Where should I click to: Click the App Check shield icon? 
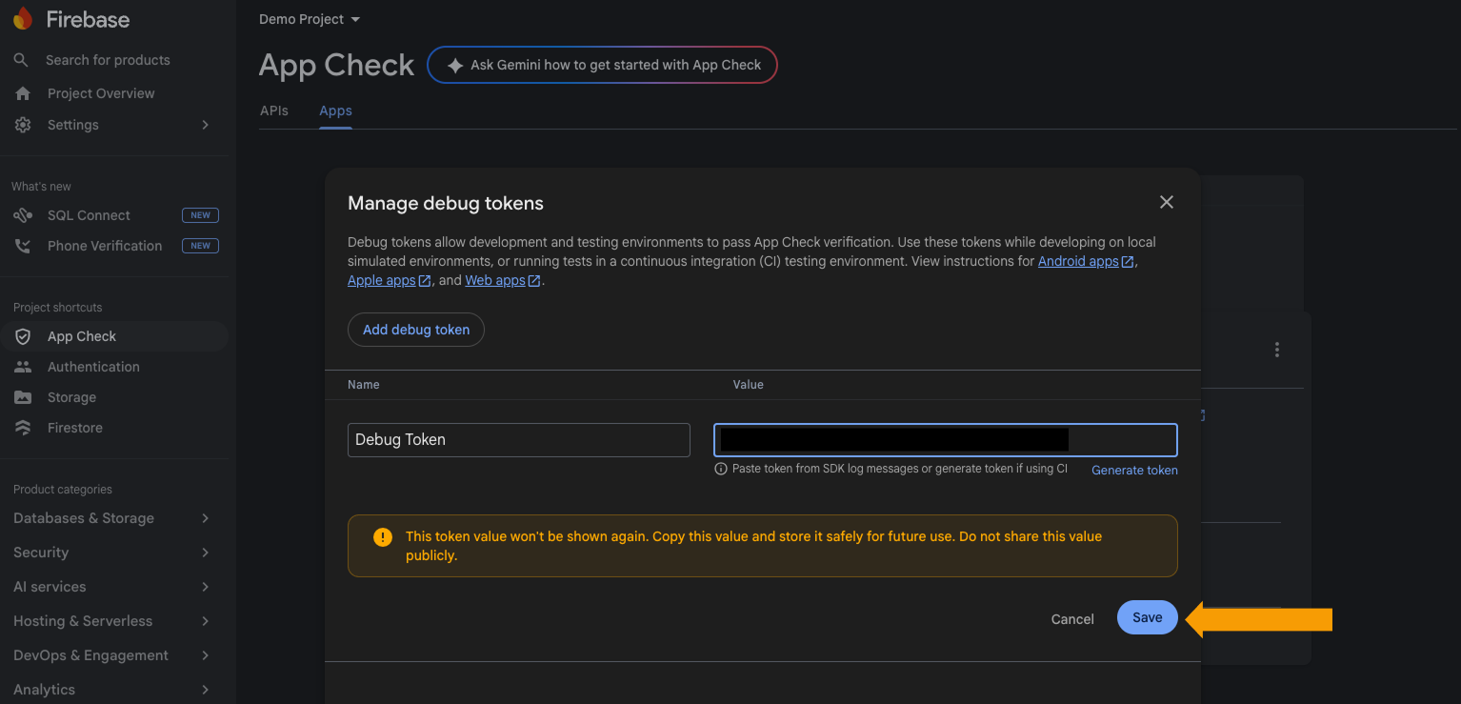pyautogui.click(x=23, y=336)
